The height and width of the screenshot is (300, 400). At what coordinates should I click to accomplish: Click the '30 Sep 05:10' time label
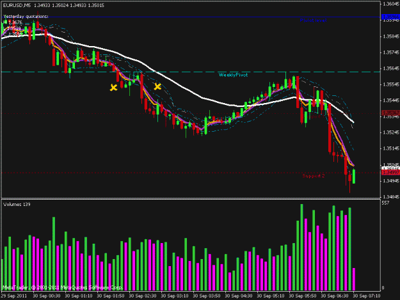click(x=271, y=296)
